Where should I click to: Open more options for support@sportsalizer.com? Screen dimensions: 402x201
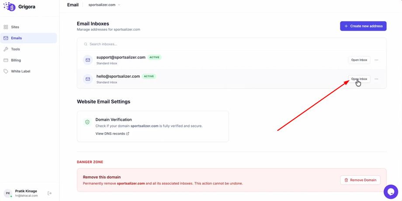click(376, 60)
